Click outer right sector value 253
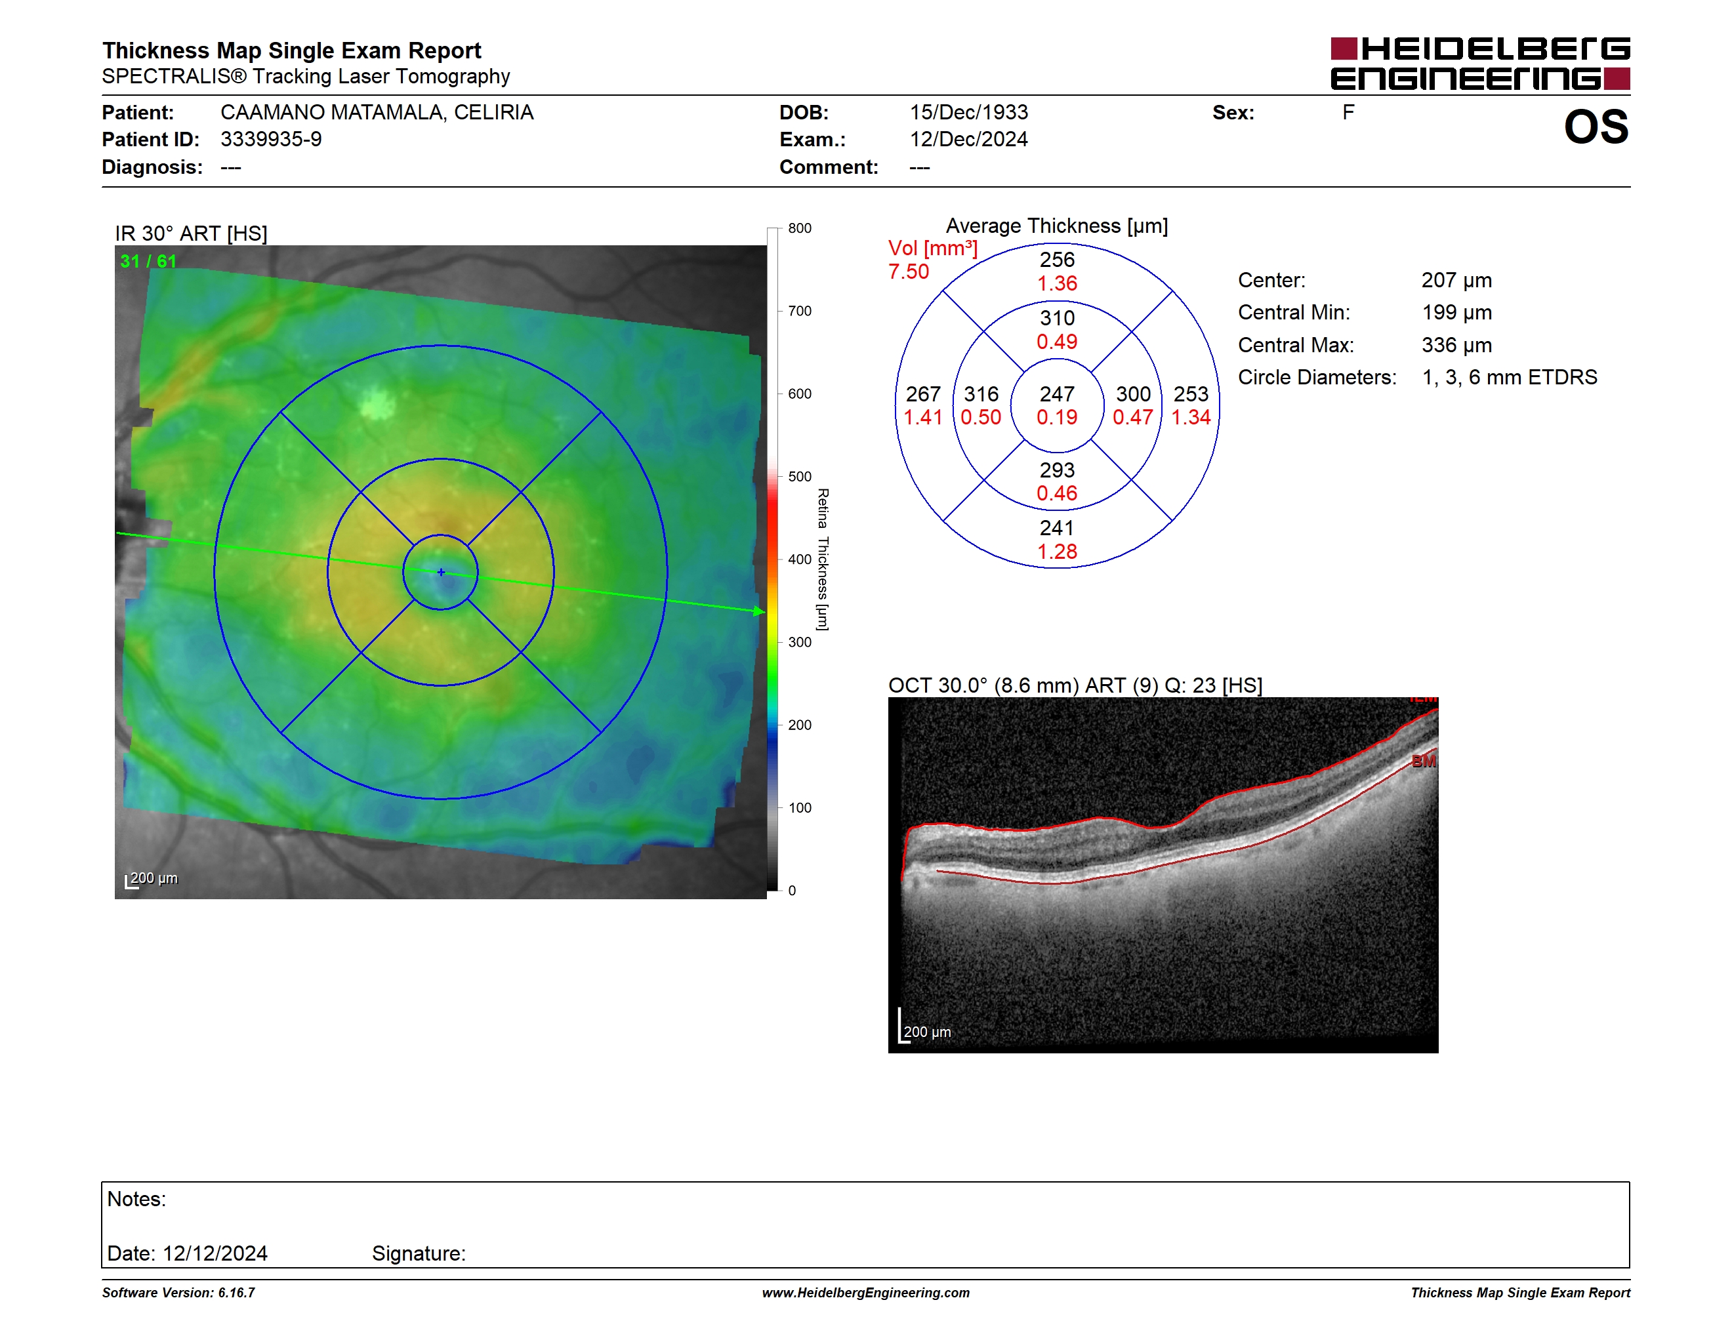 (x=1191, y=394)
